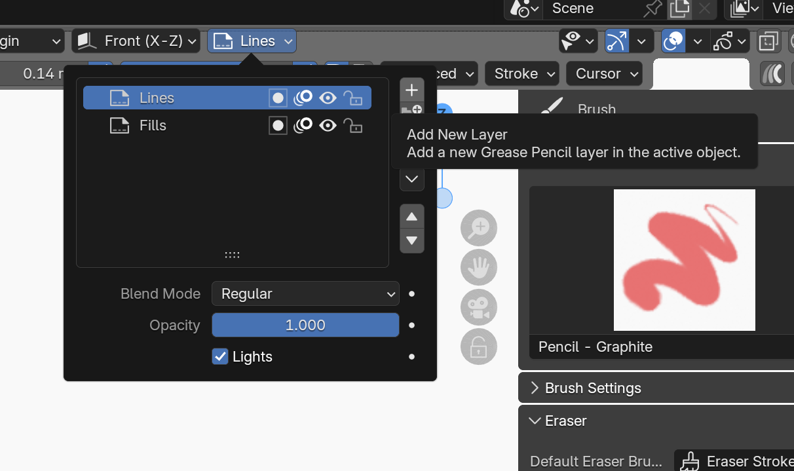Open the Cursor dropdown
This screenshot has width=794, height=471.
(604, 73)
